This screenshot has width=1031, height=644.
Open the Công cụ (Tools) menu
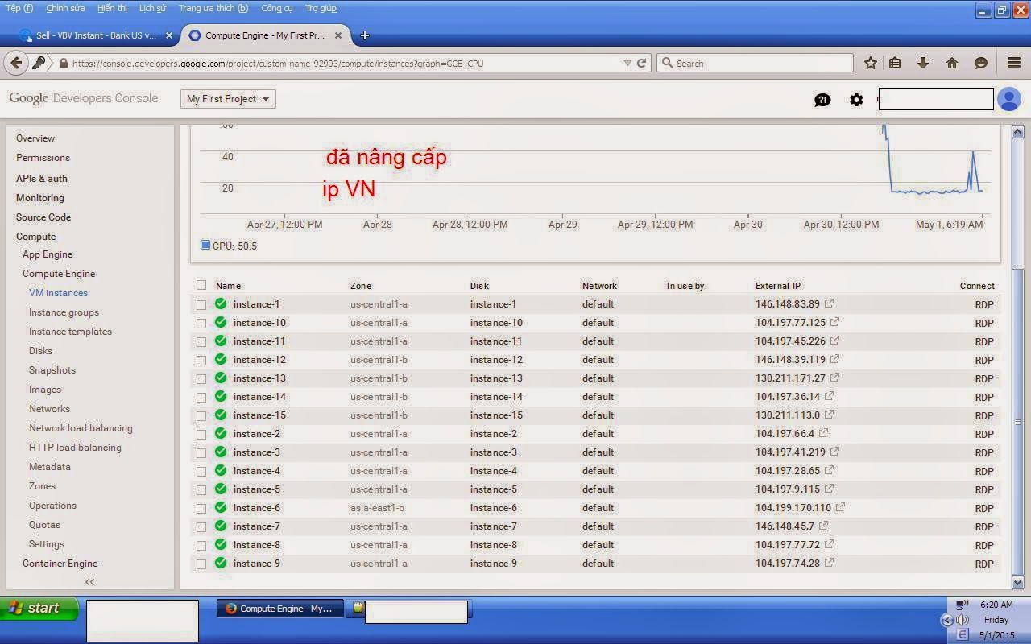coord(277,8)
